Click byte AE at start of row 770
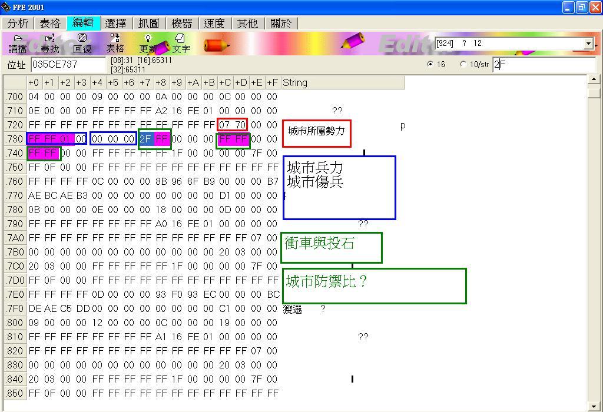The image size is (603, 412). (34, 195)
